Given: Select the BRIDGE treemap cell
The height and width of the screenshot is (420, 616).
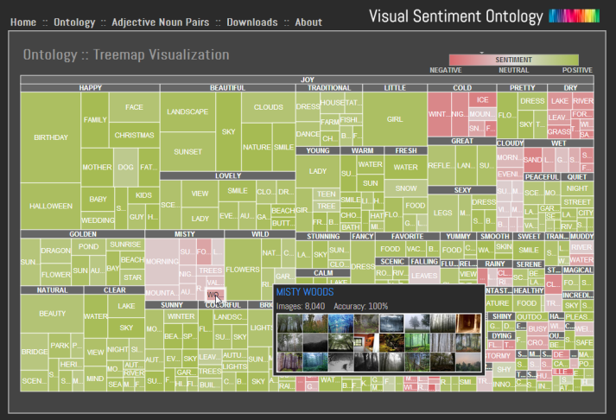Looking at the screenshot, I should pyautogui.click(x=35, y=351).
